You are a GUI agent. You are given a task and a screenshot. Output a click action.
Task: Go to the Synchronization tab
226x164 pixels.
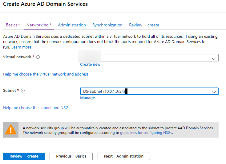pyautogui.click(x=107, y=25)
